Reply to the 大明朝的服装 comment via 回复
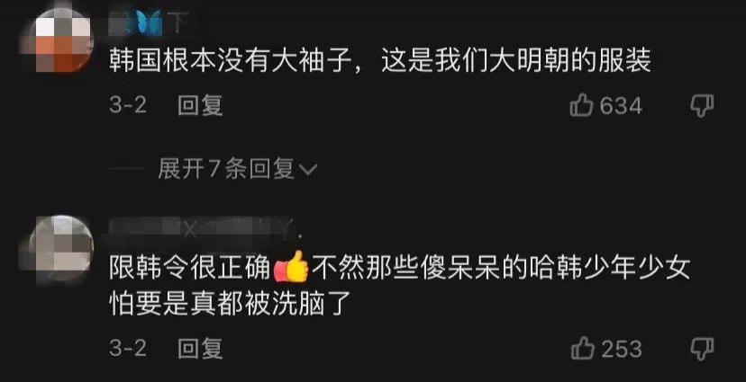Viewport: 746px width, 382px height. [x=200, y=105]
